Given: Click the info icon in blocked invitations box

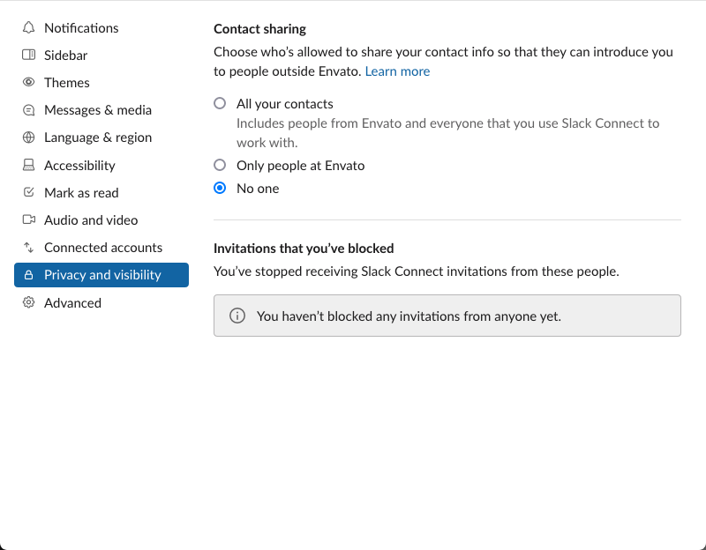Looking at the screenshot, I should [237, 316].
